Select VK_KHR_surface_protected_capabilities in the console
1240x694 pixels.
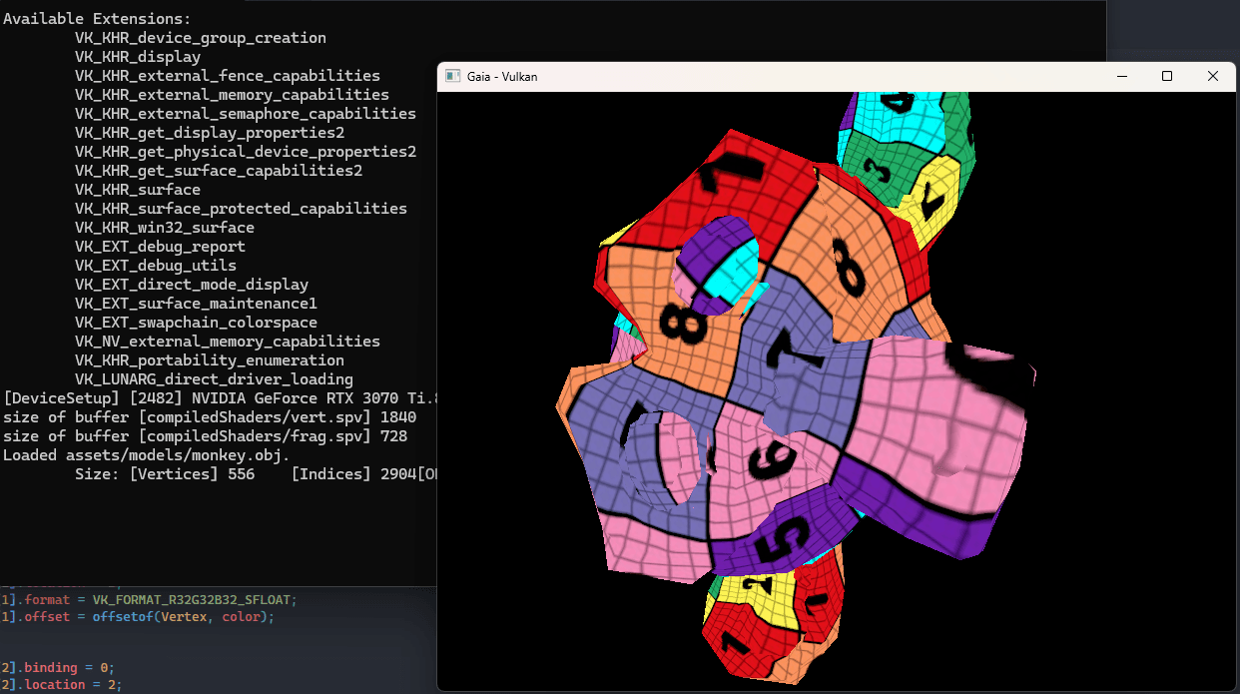click(x=241, y=209)
